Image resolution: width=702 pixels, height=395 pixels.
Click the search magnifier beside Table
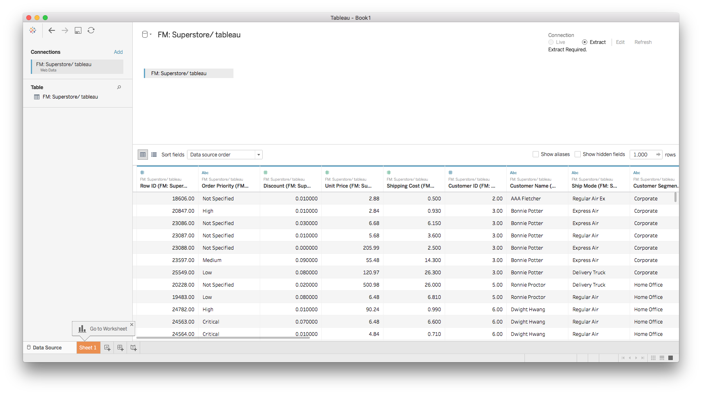[x=119, y=87]
